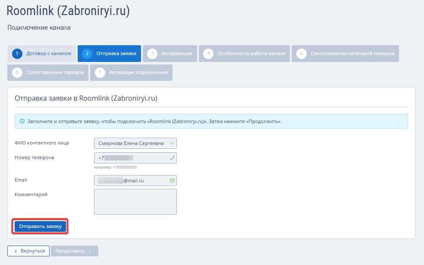The image size is (424, 265).
Task: Click the step 7 number circle
Action: (100, 73)
